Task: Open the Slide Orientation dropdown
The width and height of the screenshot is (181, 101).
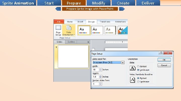Action: tap(69, 30)
